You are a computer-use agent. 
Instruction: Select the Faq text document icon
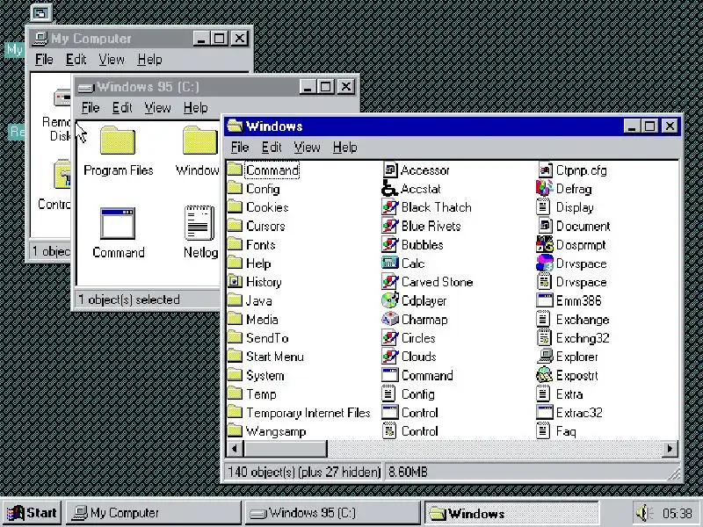pos(543,431)
